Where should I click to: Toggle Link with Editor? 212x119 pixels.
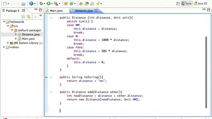[x=28, y=17]
